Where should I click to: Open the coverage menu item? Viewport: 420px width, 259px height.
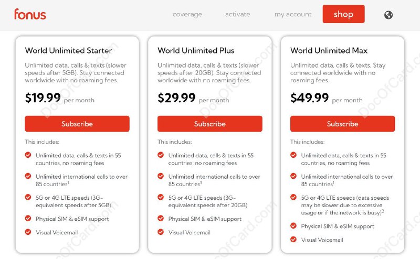tap(187, 15)
